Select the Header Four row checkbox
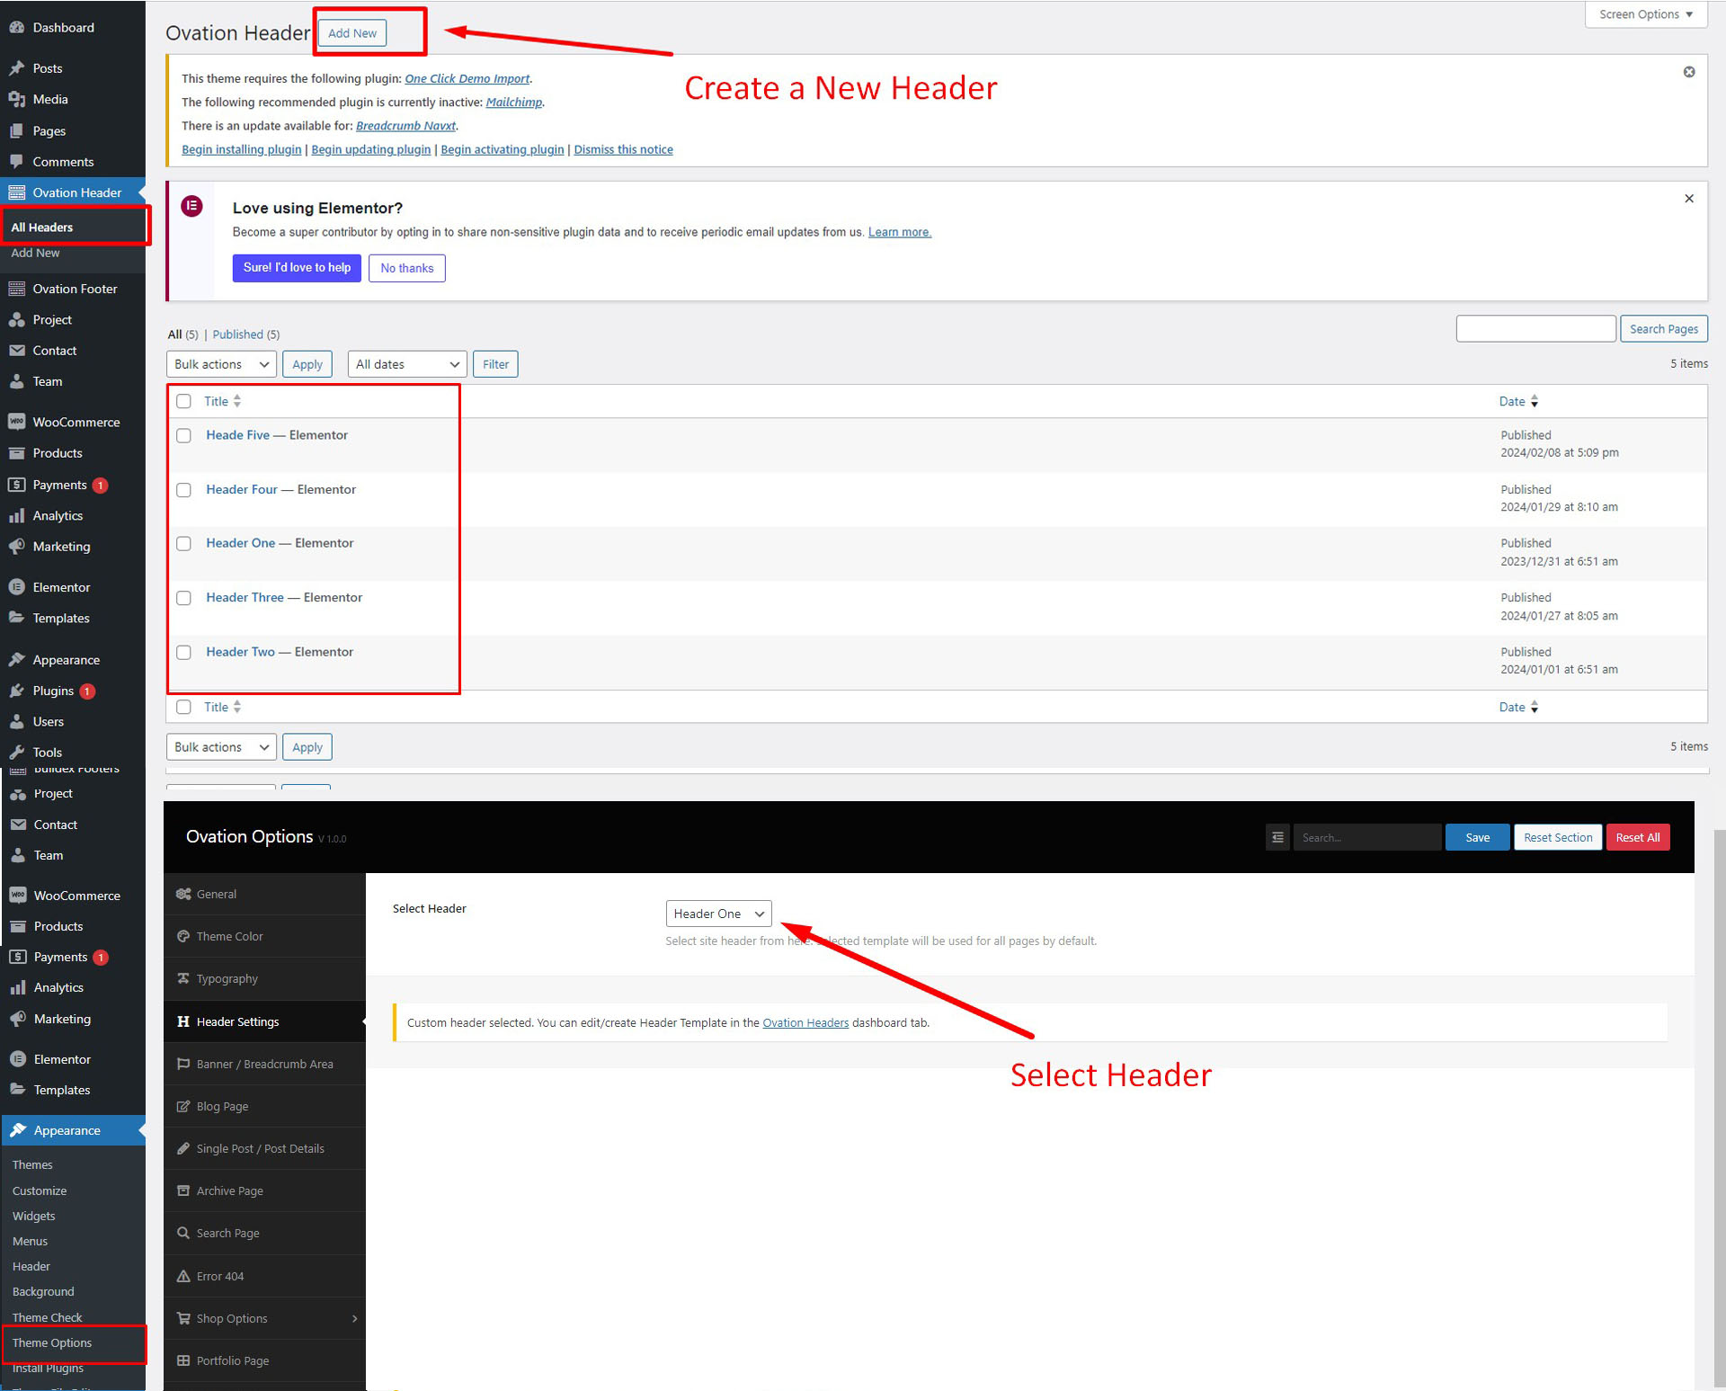The width and height of the screenshot is (1726, 1391). coord(183,490)
